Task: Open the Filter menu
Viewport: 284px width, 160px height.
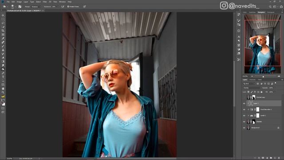Action: coord(45,2)
